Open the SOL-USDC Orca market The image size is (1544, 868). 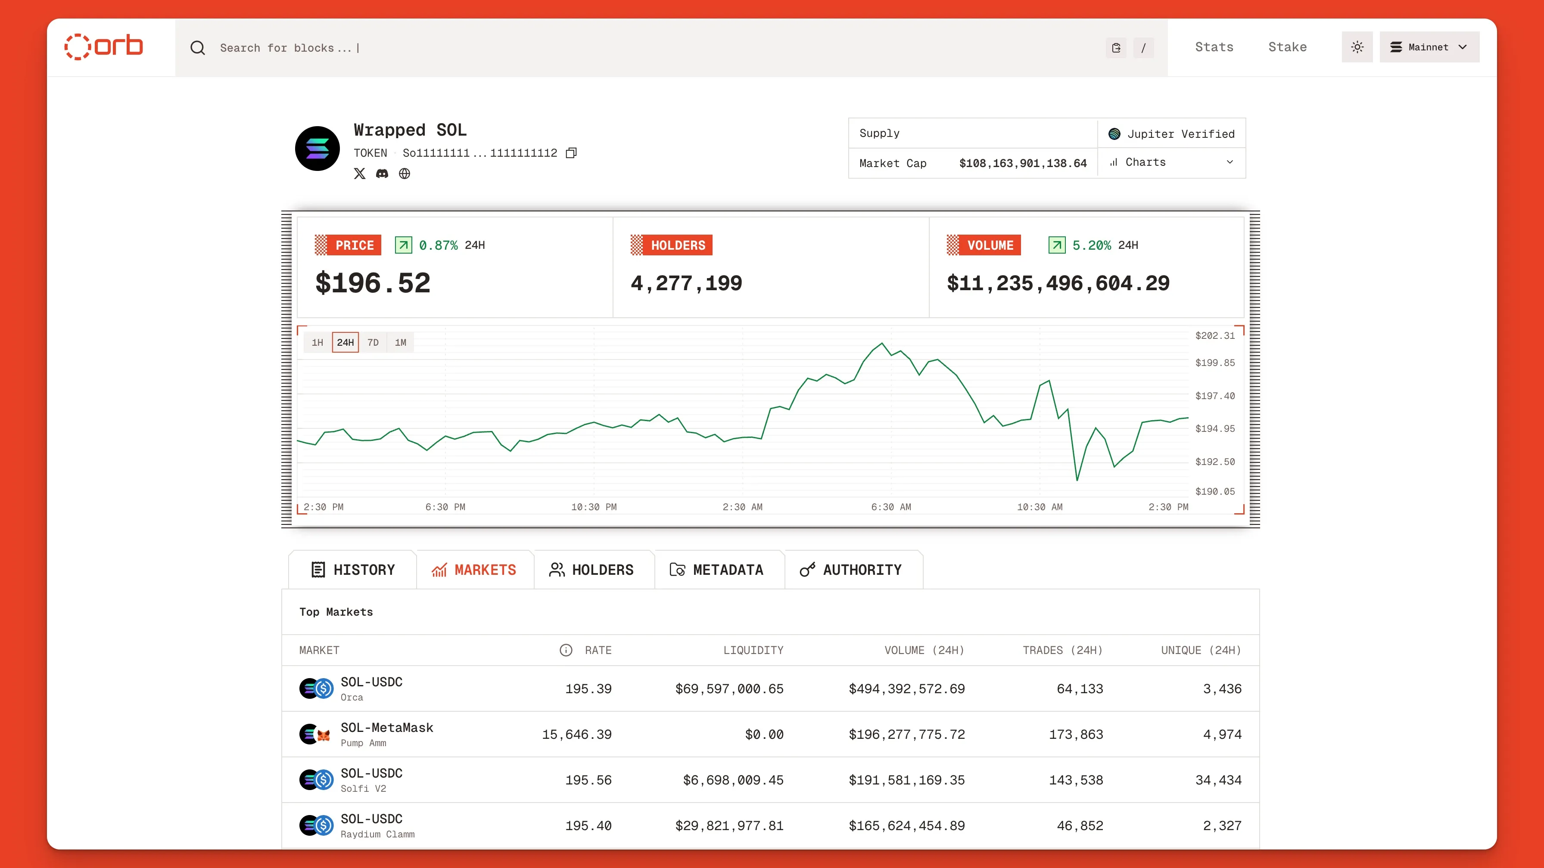pos(771,689)
